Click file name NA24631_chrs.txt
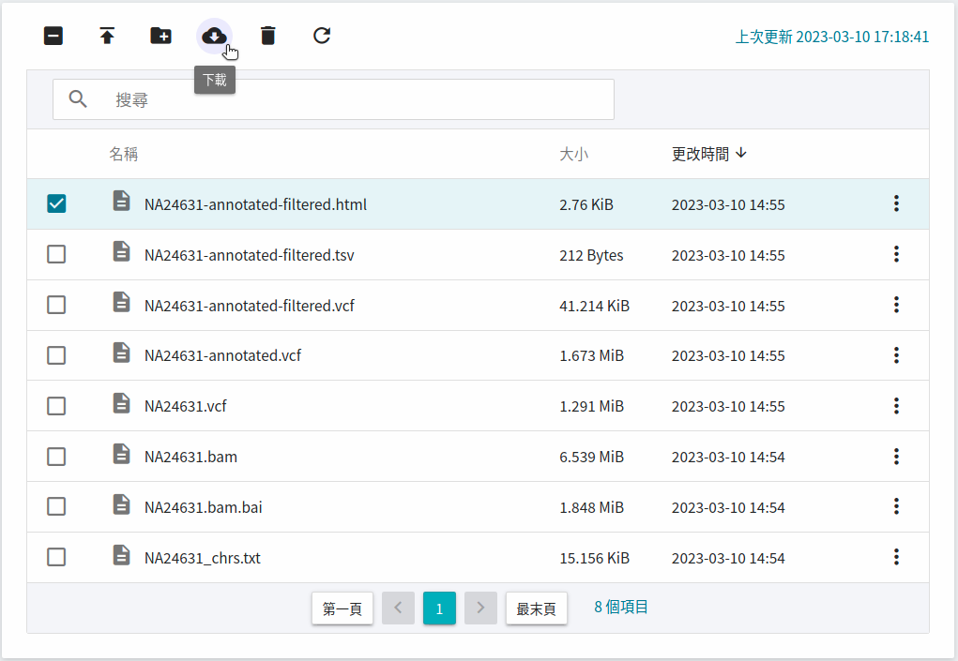Image resolution: width=958 pixels, height=661 pixels. point(203,559)
